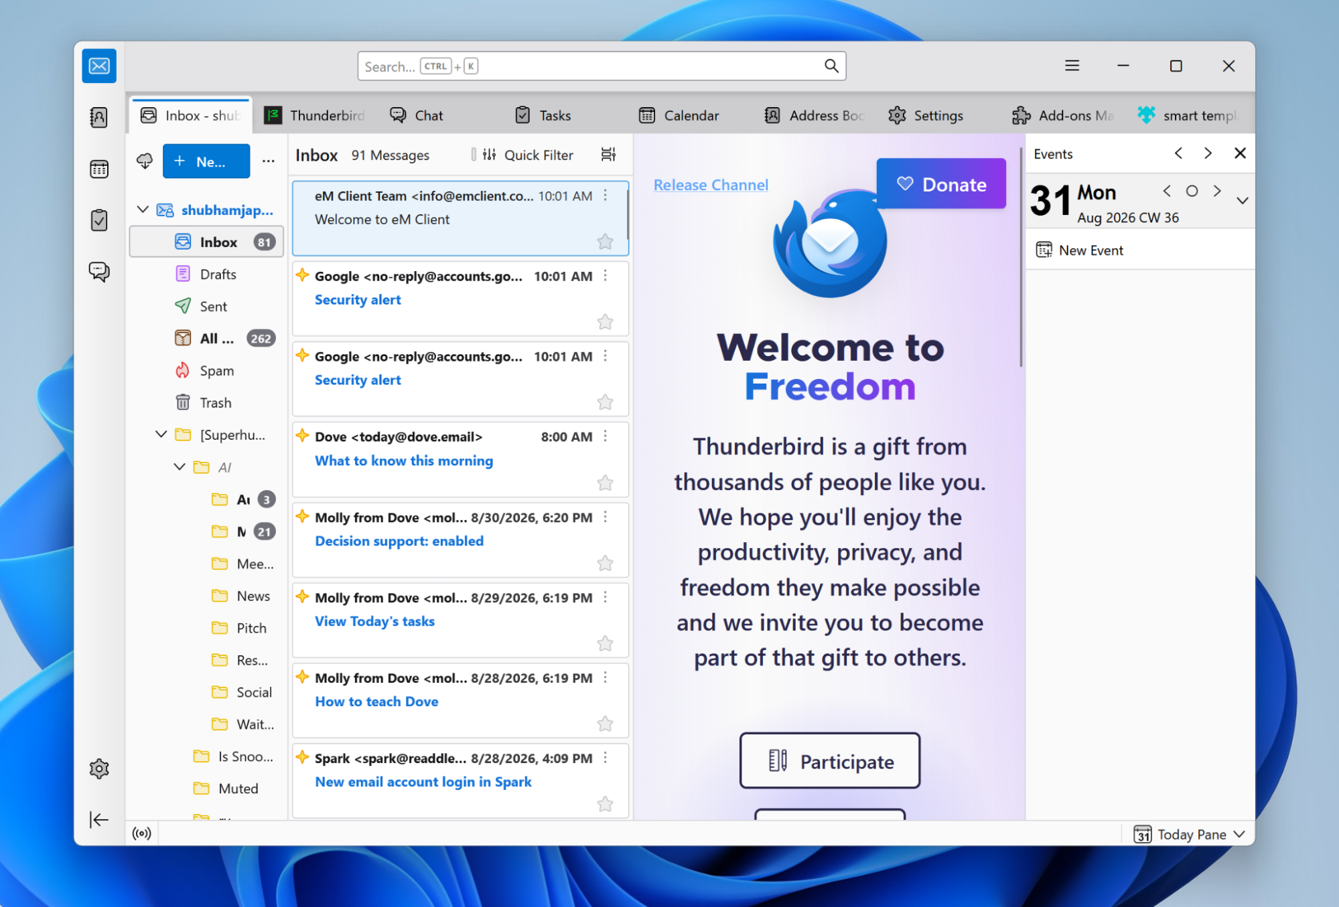The height and width of the screenshot is (907, 1339).
Task: Go to next day in Events pane
Action: point(1217,191)
